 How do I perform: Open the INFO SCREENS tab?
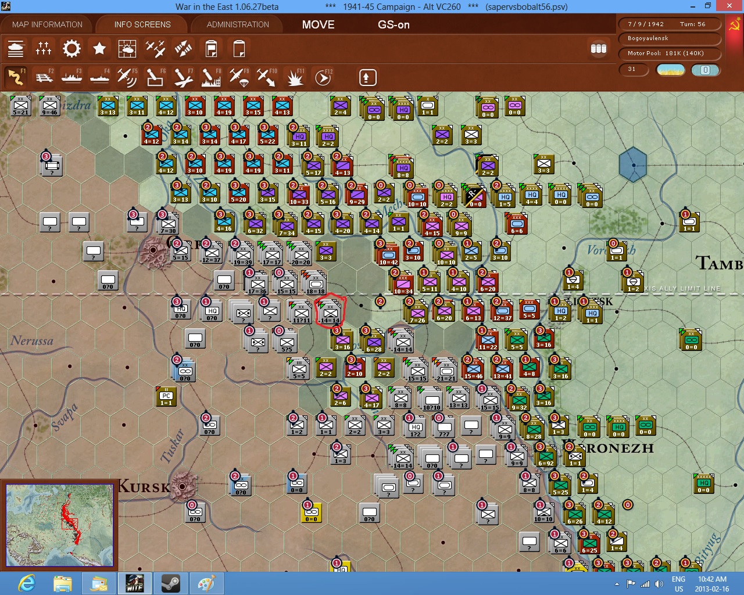pos(142,24)
